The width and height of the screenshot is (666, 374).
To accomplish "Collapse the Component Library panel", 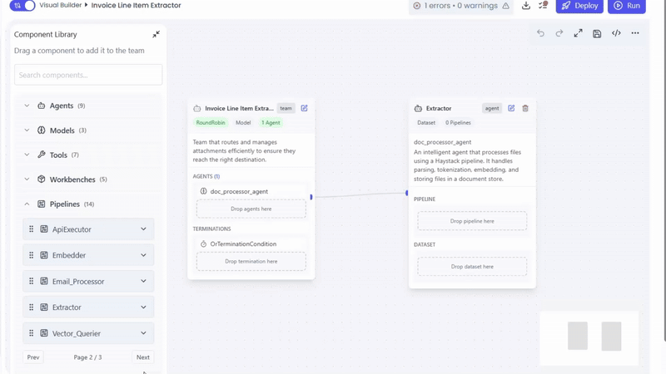I will coord(156,35).
